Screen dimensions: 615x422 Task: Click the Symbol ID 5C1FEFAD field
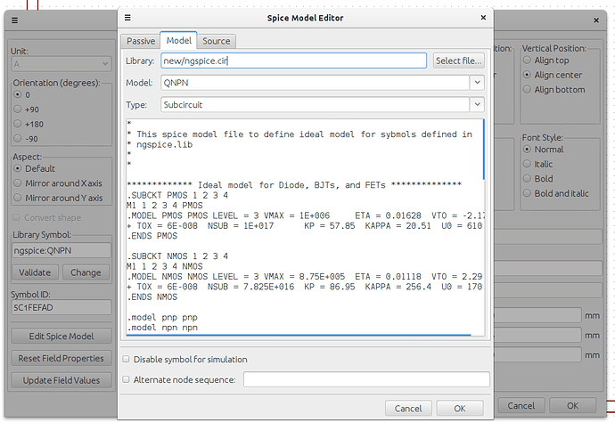coord(61,307)
